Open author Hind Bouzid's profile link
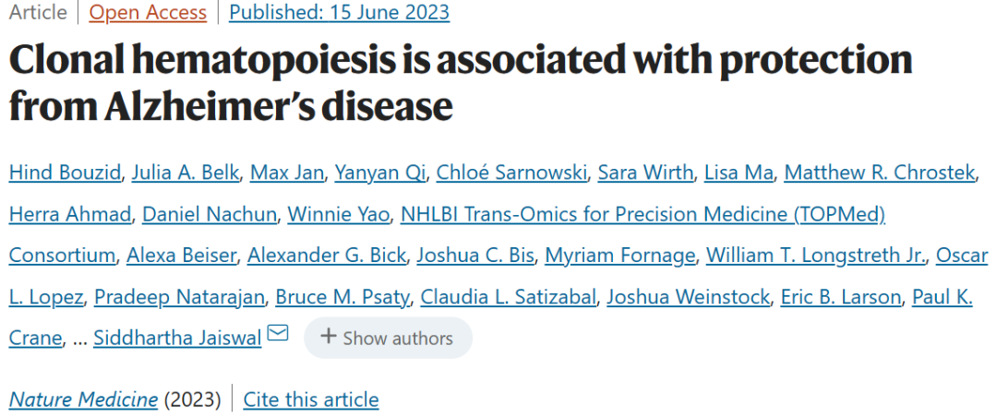This screenshot has width=997, height=417. pos(64,173)
